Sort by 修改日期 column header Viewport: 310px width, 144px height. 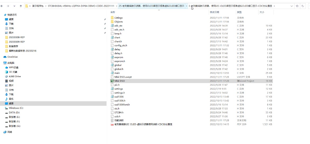[x=214, y=12]
